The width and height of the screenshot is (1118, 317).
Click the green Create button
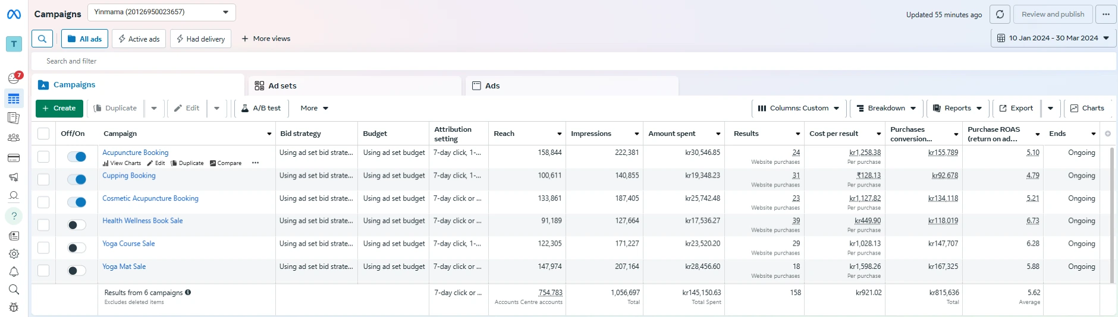coord(59,108)
